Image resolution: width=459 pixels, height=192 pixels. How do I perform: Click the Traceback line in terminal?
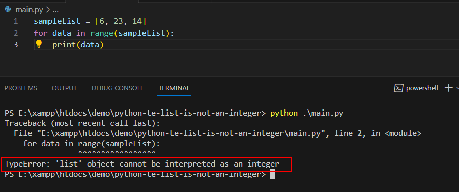pos(82,123)
